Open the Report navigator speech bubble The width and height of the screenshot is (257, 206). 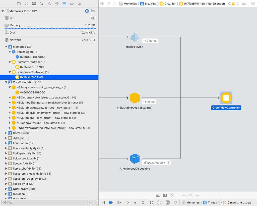(x=80, y=4)
